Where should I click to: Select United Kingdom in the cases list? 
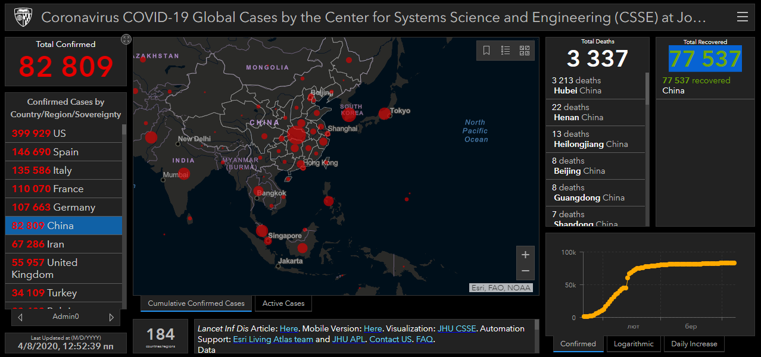pos(64,268)
